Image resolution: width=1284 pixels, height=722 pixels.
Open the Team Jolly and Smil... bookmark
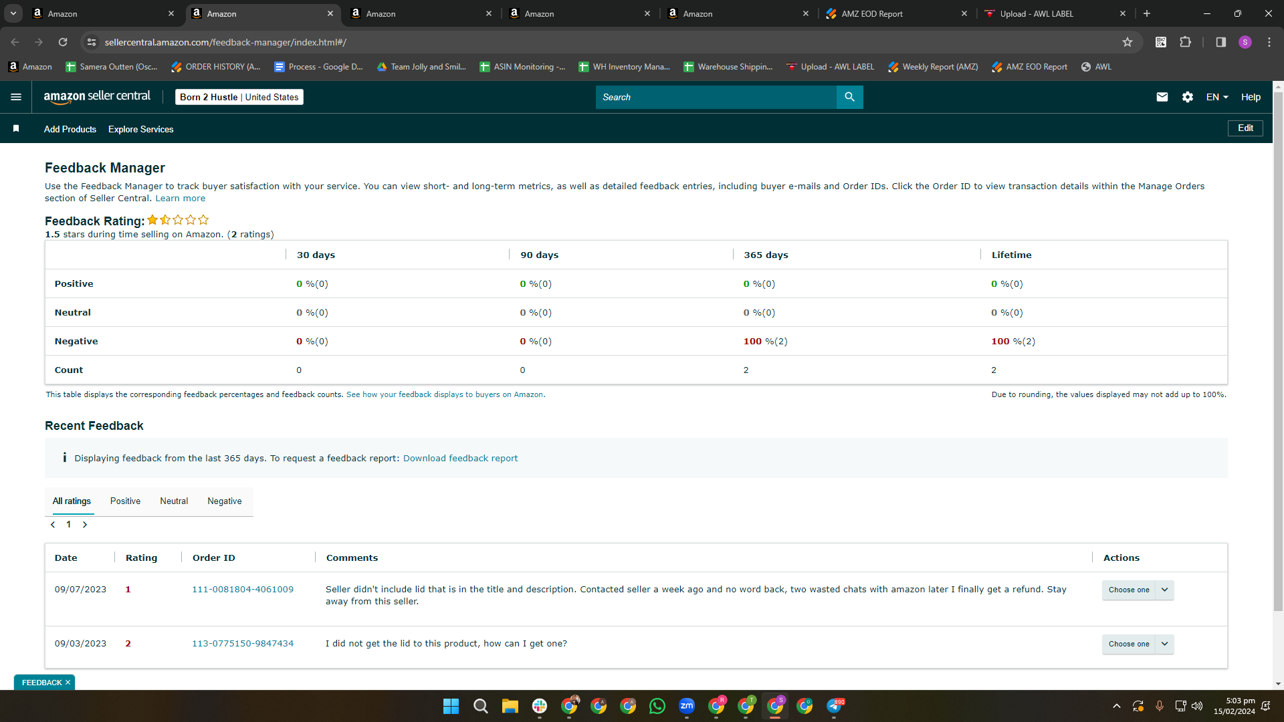[x=421, y=67]
